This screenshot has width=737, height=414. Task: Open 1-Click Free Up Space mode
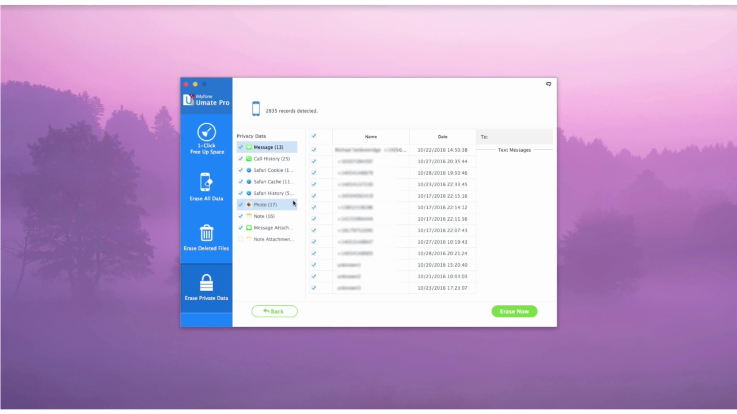click(x=206, y=139)
